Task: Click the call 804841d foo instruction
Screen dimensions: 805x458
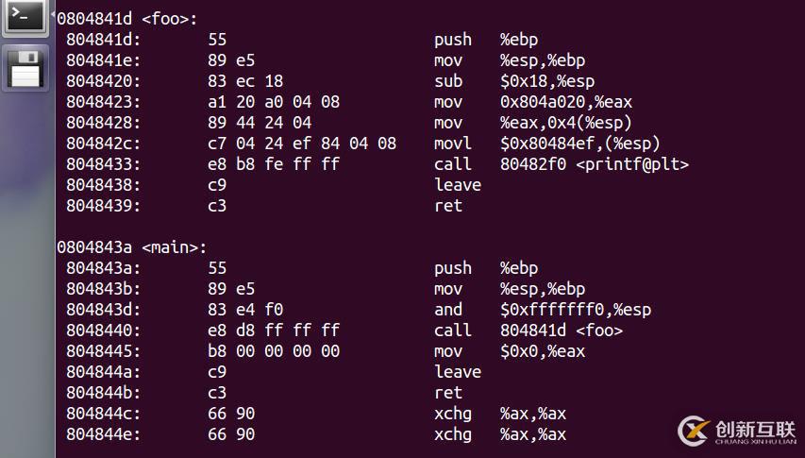Action: click(x=528, y=331)
